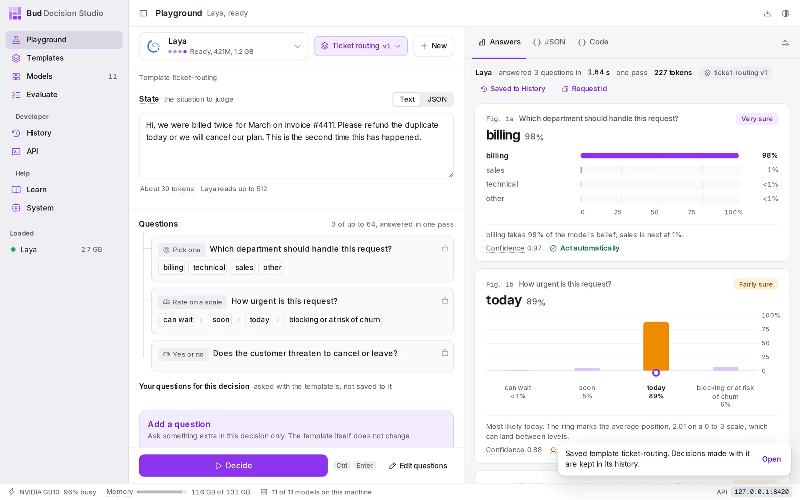Viewport: 800px width, 500px height.
Task: Click the one pass link in results
Action: [632, 73]
